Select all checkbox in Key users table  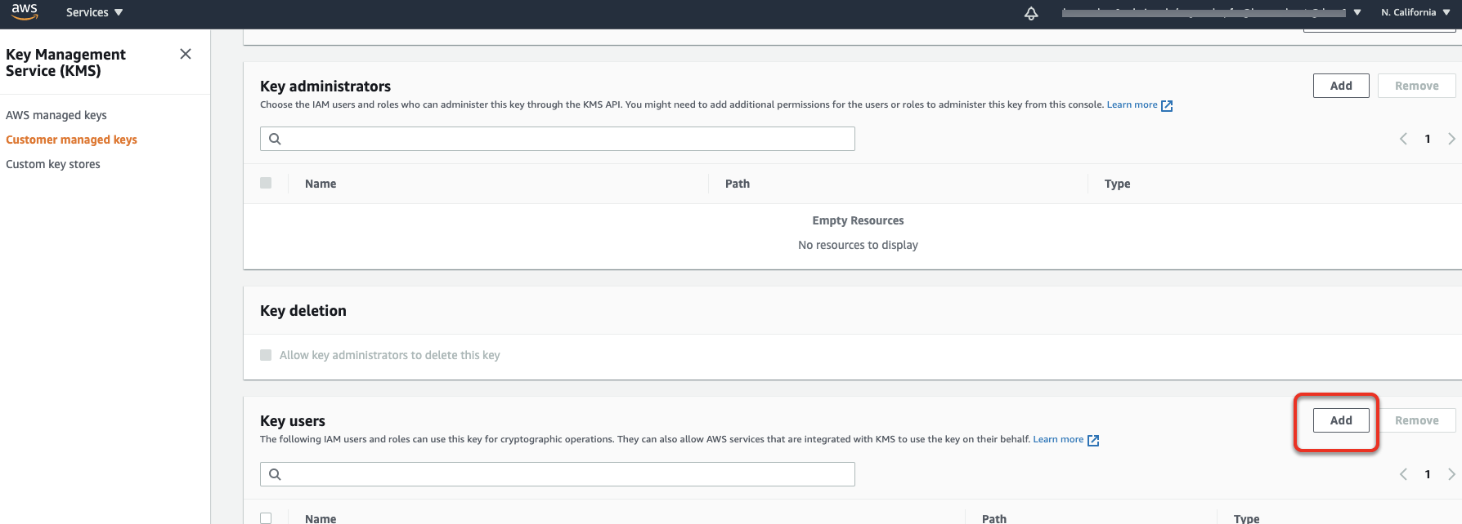[x=266, y=518]
